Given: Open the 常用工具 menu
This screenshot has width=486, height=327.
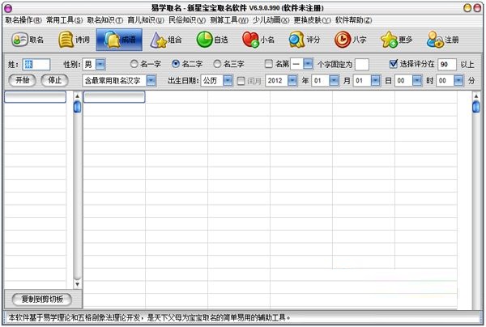Looking at the screenshot, I should 65,20.
